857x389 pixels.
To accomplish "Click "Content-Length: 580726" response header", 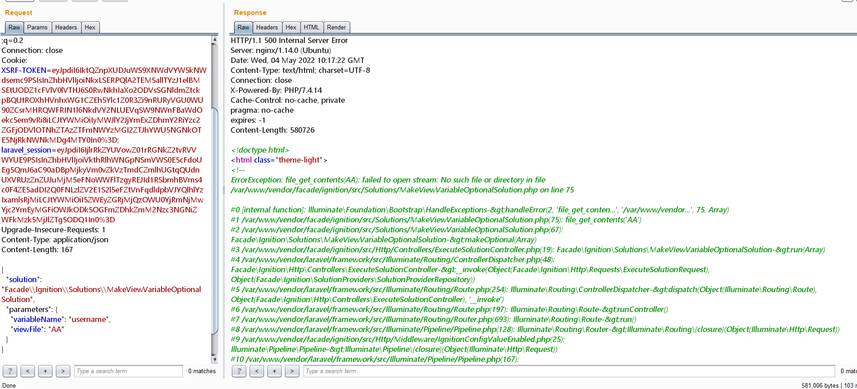I will 273,130.
